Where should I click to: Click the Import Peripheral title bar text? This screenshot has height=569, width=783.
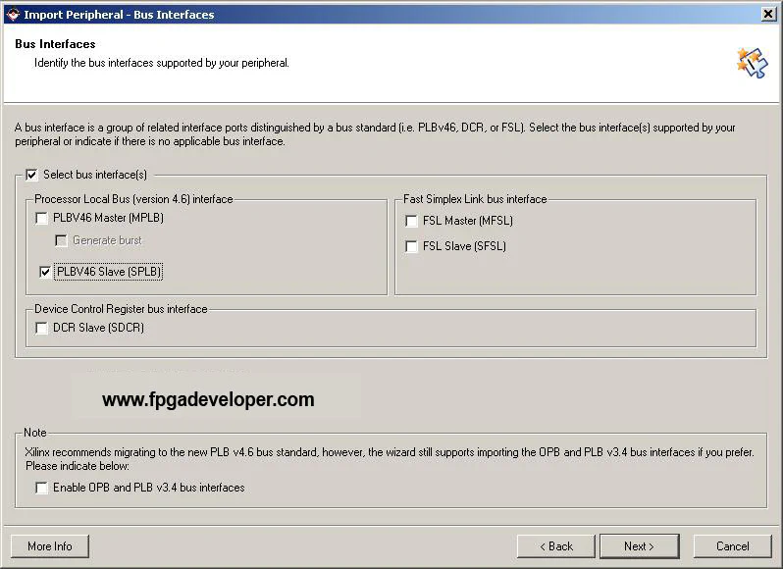coord(118,14)
